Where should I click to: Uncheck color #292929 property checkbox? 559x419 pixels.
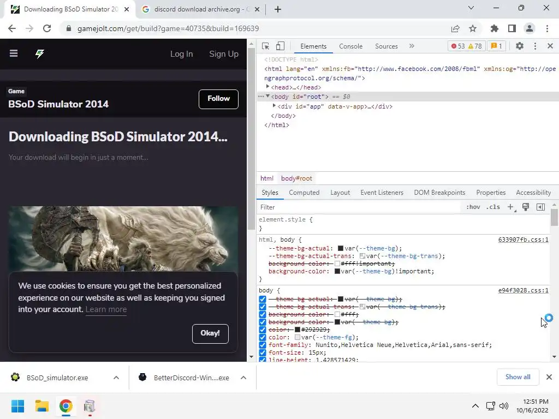pyautogui.click(x=263, y=330)
